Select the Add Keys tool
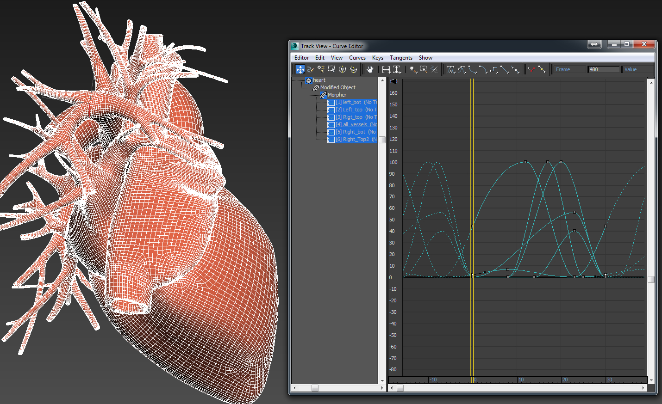This screenshot has width=662, height=404. pyautogui.click(x=321, y=69)
